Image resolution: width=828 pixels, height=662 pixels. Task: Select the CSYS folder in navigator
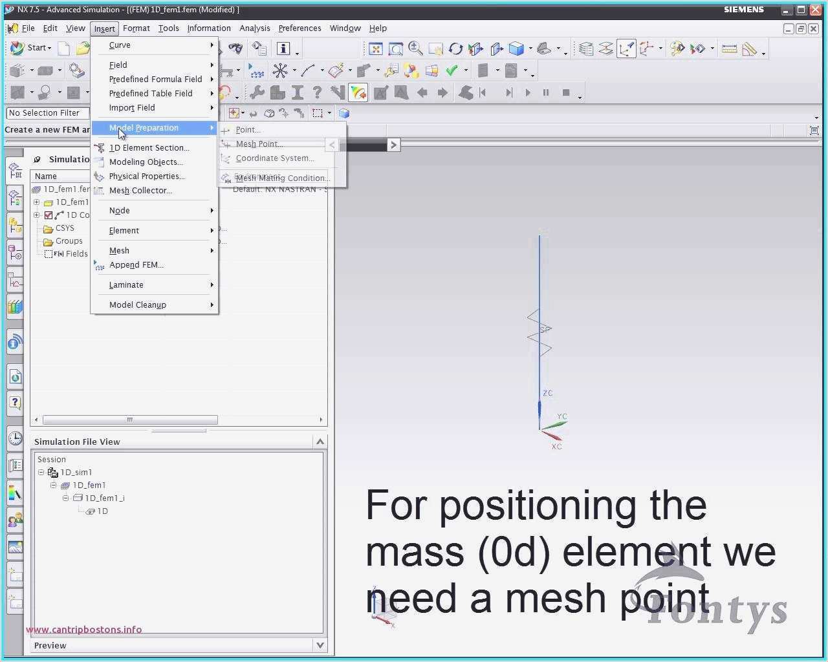59,228
